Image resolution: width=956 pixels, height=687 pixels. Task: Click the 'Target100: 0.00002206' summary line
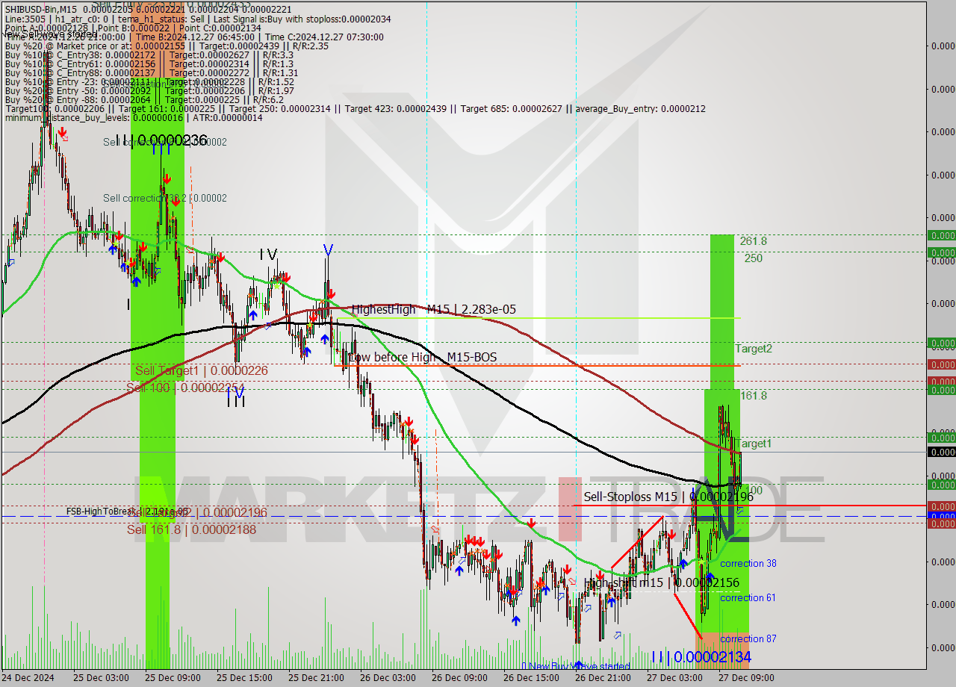355,108
